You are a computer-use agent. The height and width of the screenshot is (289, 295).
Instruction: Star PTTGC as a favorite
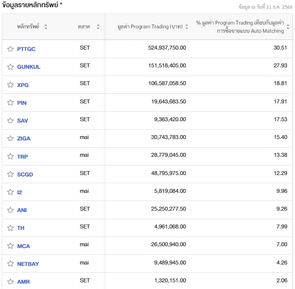coord(11,49)
